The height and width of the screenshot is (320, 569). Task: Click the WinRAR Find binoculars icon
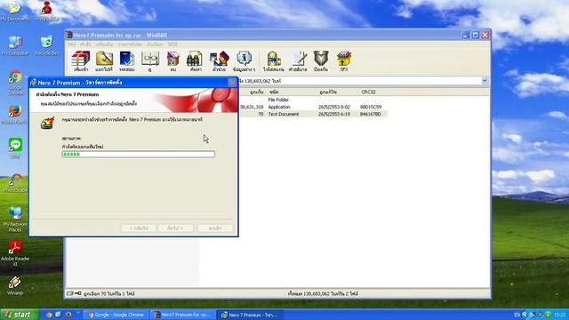[196, 60]
